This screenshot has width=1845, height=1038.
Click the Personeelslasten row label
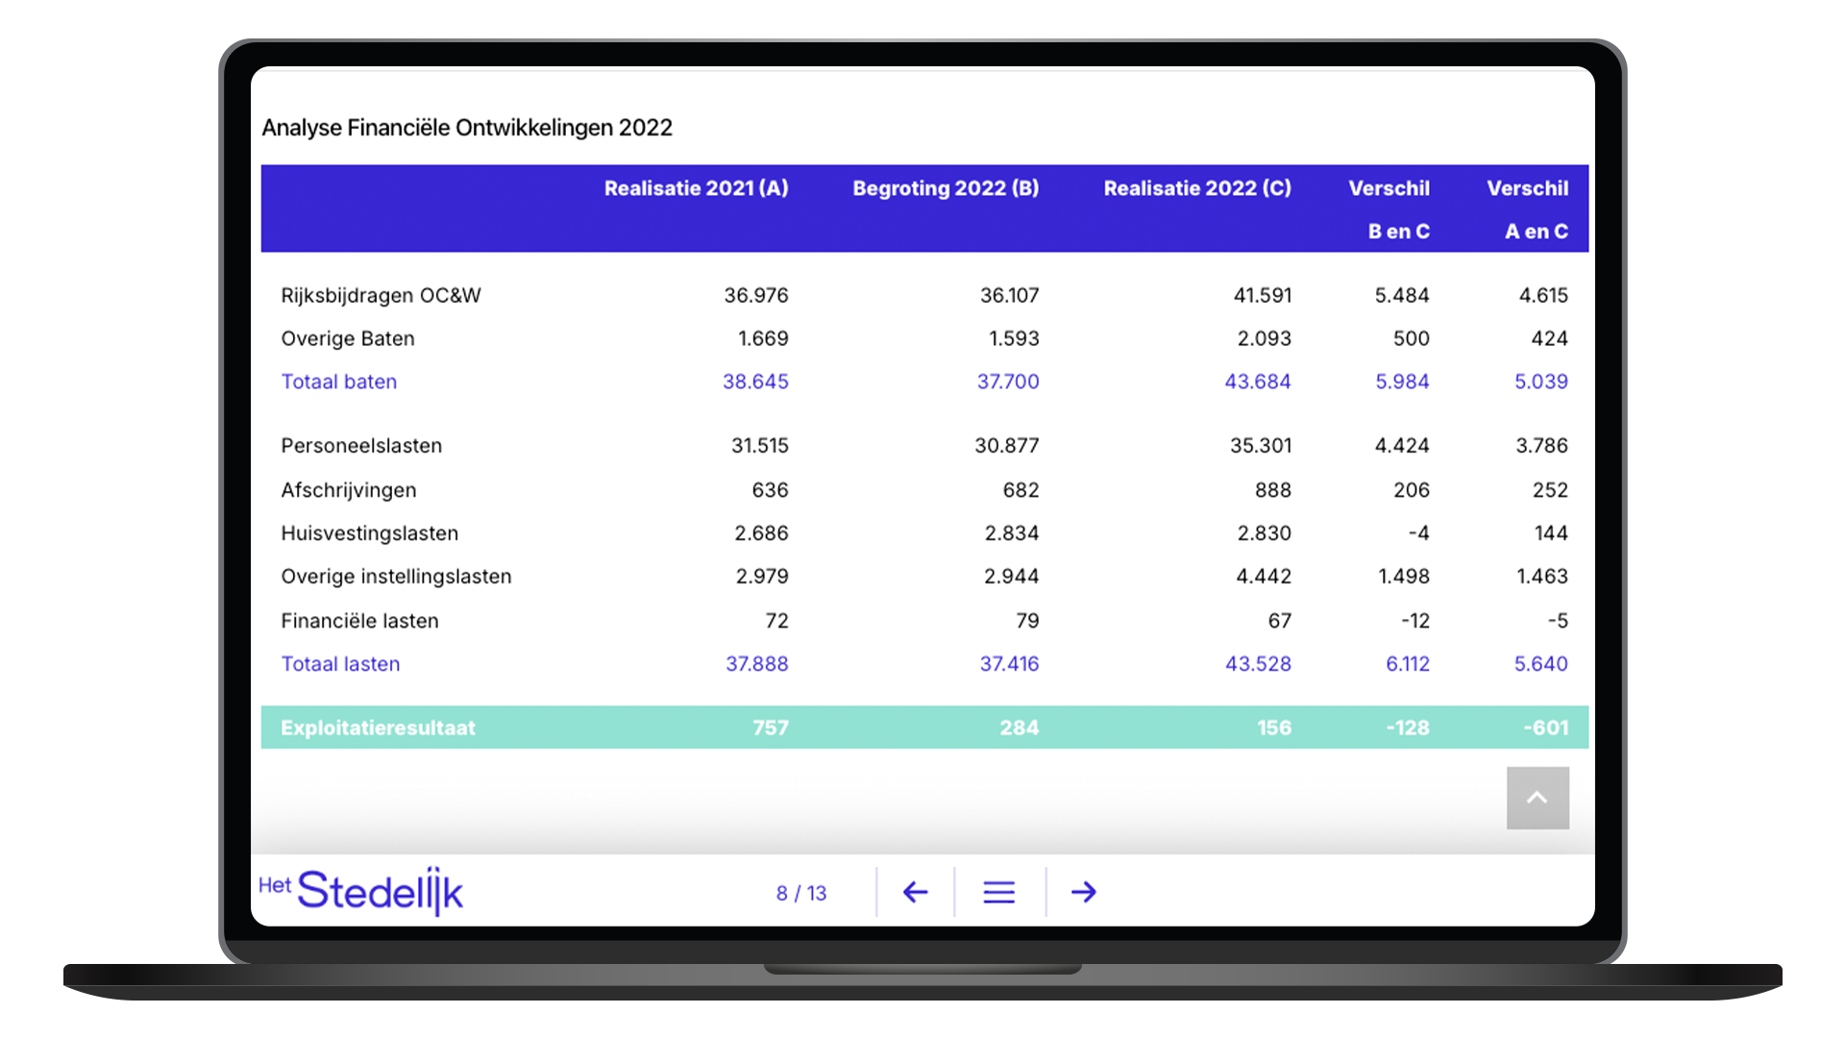[x=361, y=446]
